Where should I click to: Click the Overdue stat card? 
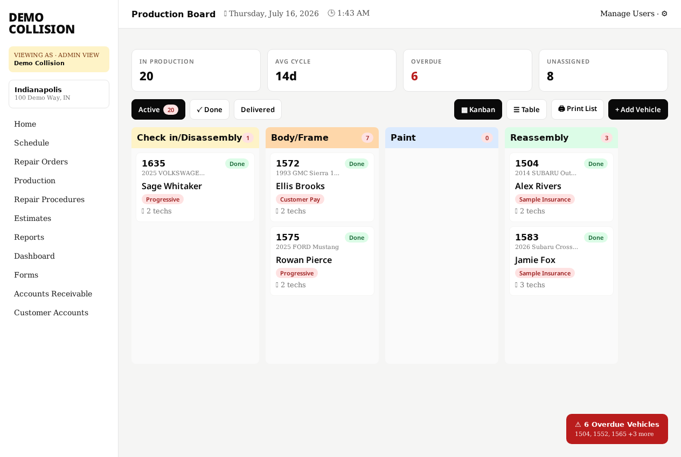pos(468,71)
